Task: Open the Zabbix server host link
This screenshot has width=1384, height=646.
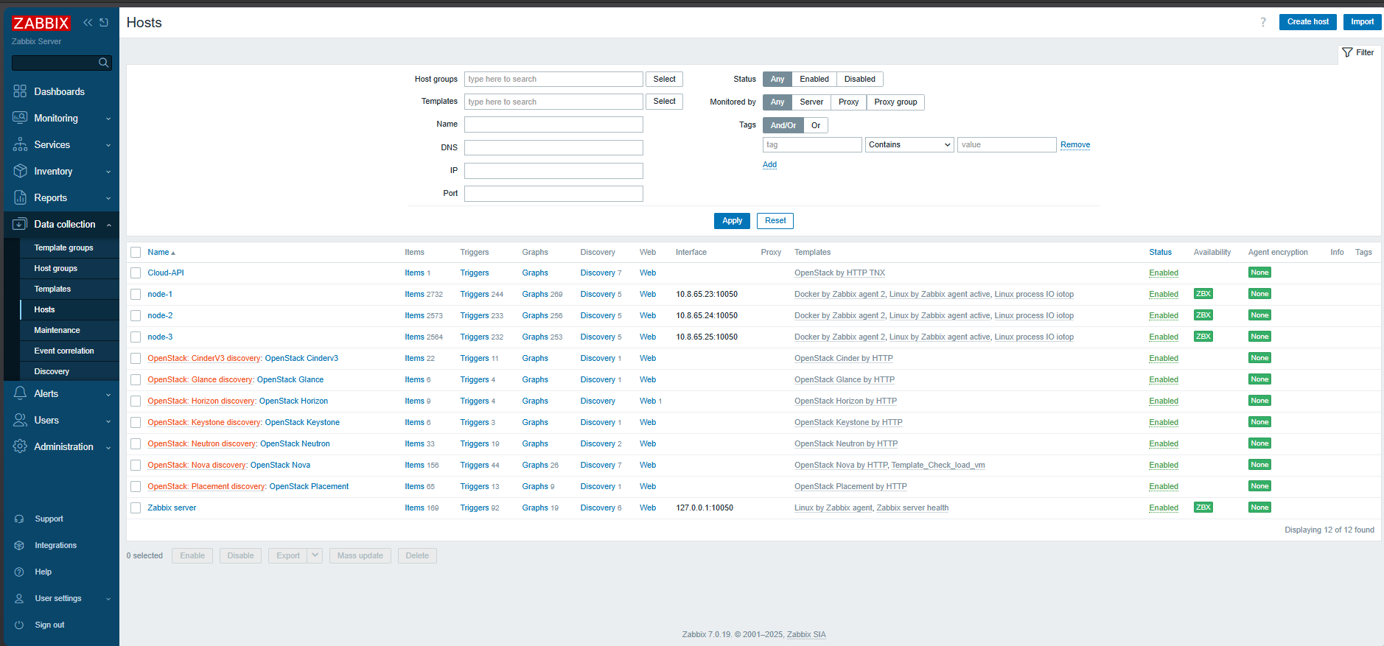Action: [172, 508]
